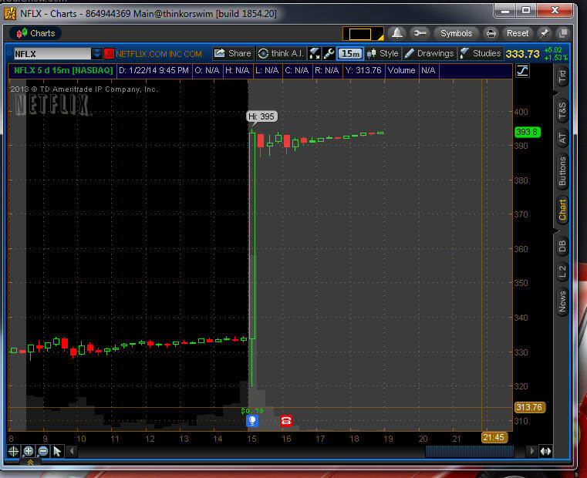This screenshot has height=478, width=587.
Task: Expand the lower panel double chevron
Action: [30, 463]
